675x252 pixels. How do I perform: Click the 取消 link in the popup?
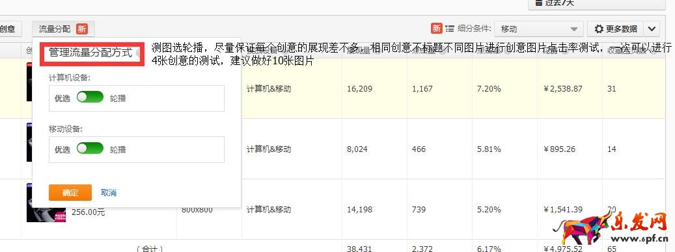click(109, 193)
